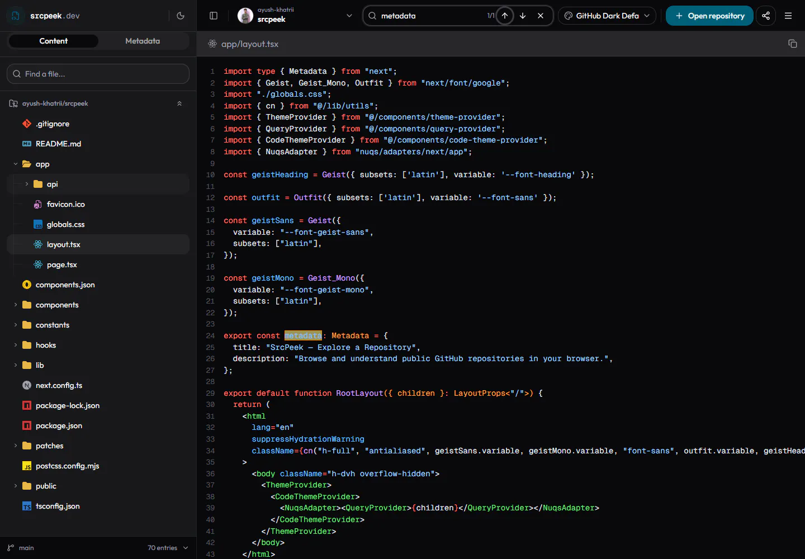The image size is (805, 559).
Task: Click the postcss.config.mjs JS icon
Action: (27, 466)
